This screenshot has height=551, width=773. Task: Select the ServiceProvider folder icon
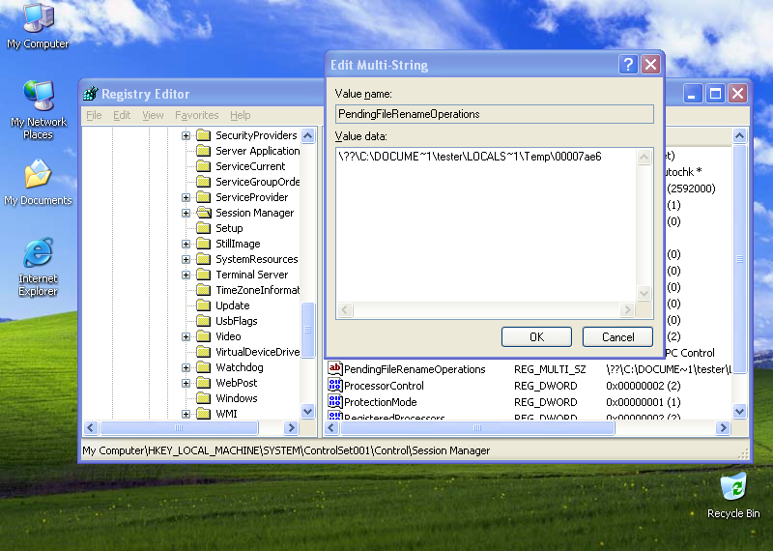point(204,197)
